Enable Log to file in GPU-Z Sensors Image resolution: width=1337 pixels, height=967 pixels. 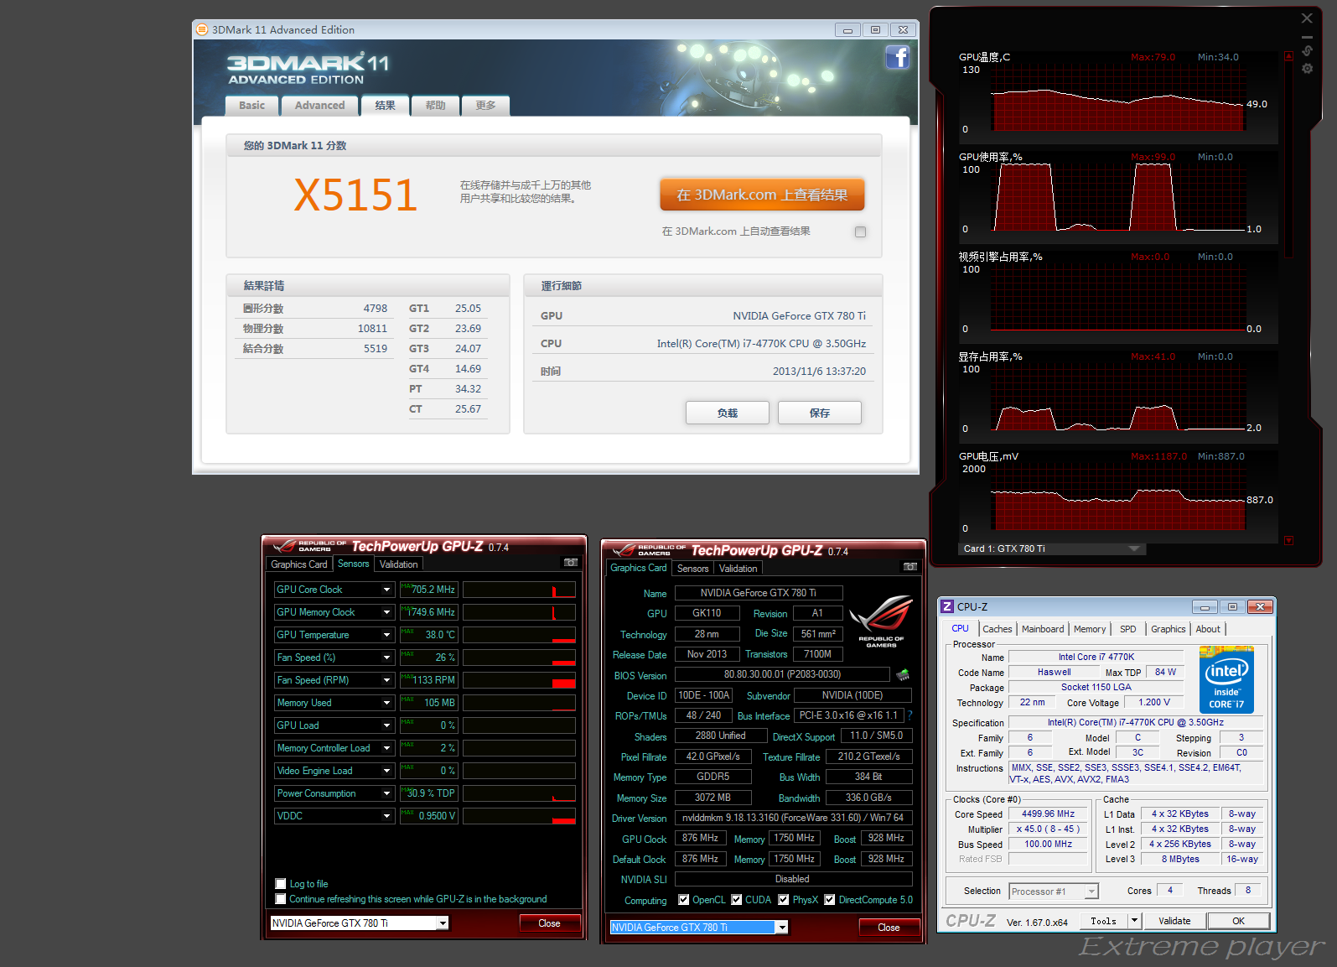(281, 883)
